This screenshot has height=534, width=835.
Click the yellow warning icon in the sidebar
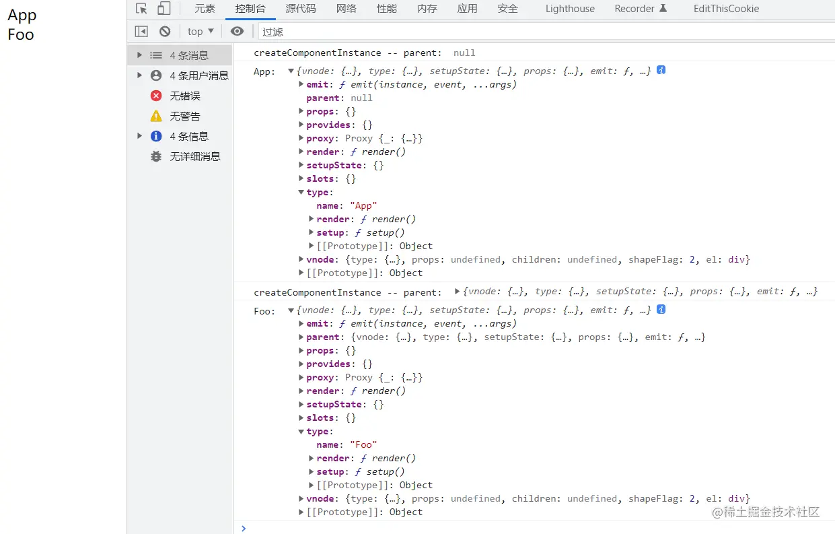[x=156, y=116]
